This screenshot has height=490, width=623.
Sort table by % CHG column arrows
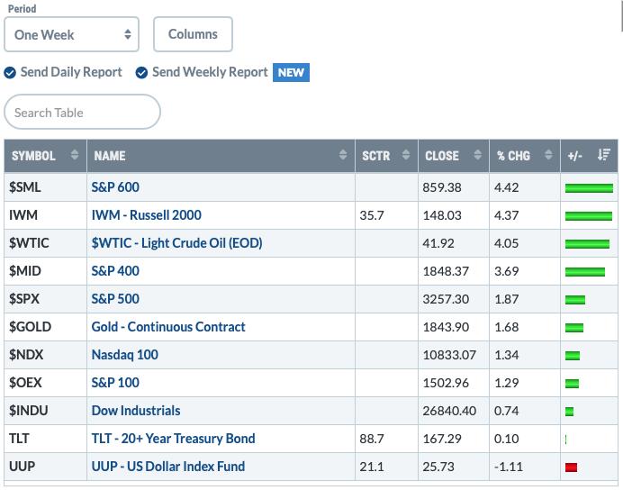coord(548,155)
